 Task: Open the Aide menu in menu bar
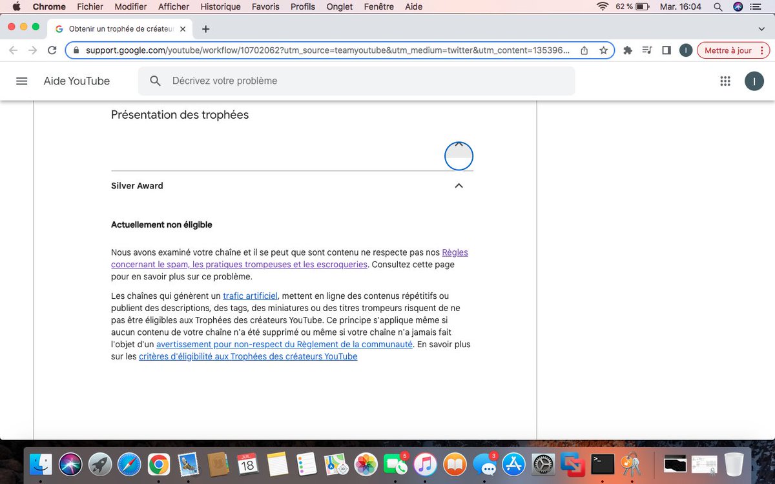(413, 6)
